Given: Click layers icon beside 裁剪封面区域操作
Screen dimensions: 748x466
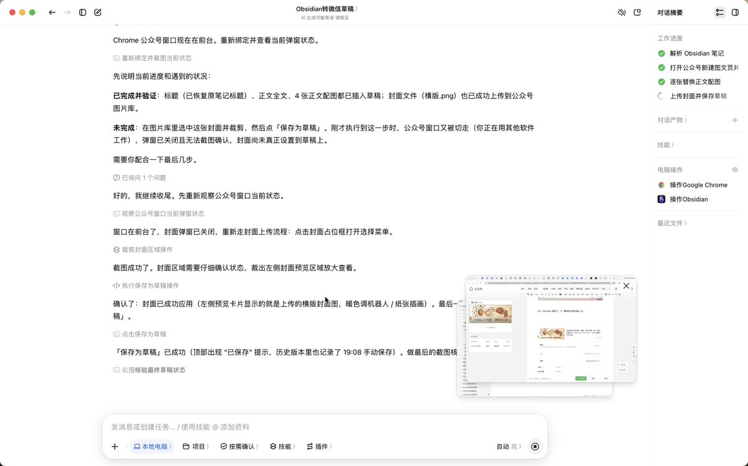Looking at the screenshot, I should coord(117,249).
